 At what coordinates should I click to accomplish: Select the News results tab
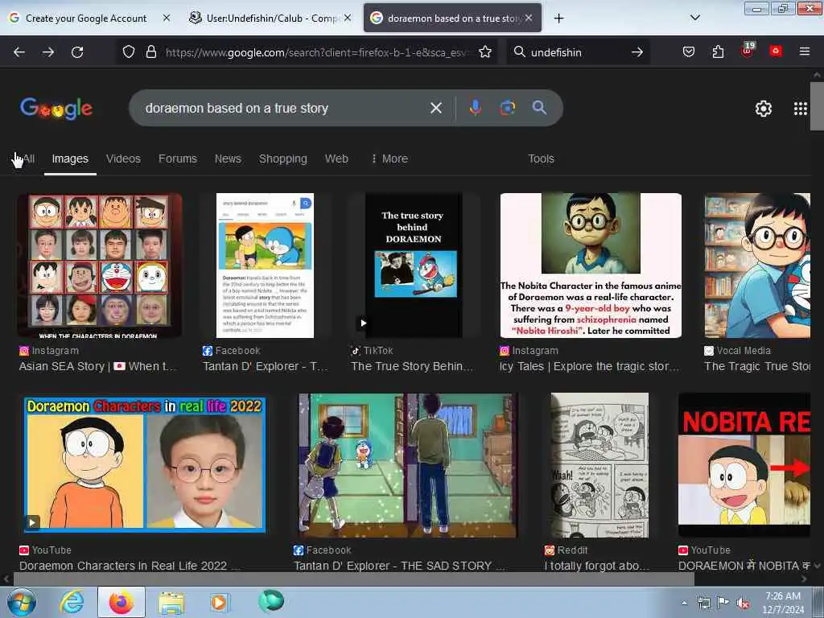pyautogui.click(x=228, y=159)
